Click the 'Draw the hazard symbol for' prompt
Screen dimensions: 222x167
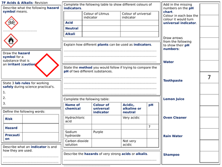(x=20, y=59)
